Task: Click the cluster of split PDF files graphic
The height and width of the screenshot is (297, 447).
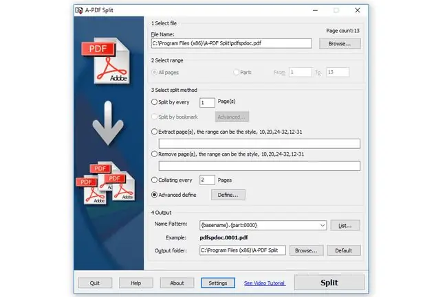Action: point(105,182)
